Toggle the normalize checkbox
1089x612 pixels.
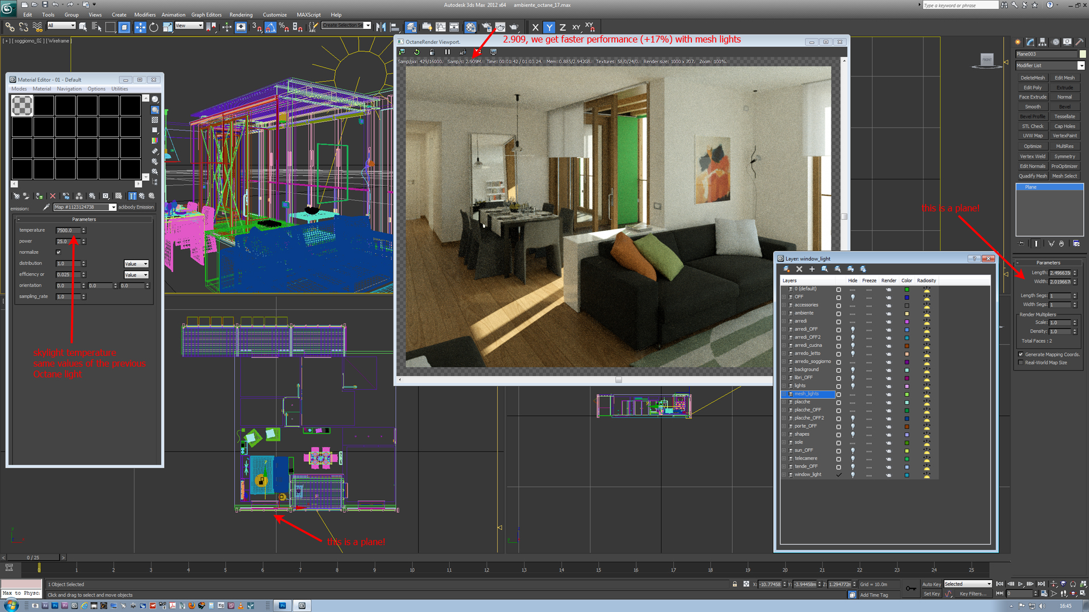pyautogui.click(x=58, y=252)
